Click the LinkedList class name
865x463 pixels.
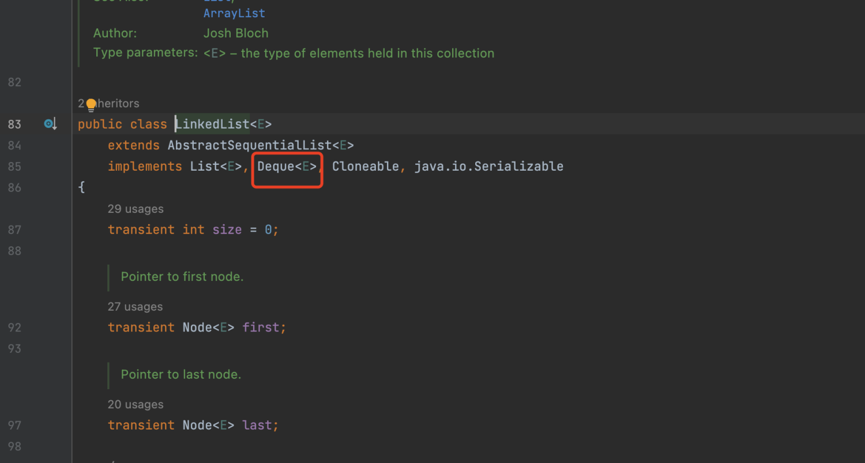(212, 124)
